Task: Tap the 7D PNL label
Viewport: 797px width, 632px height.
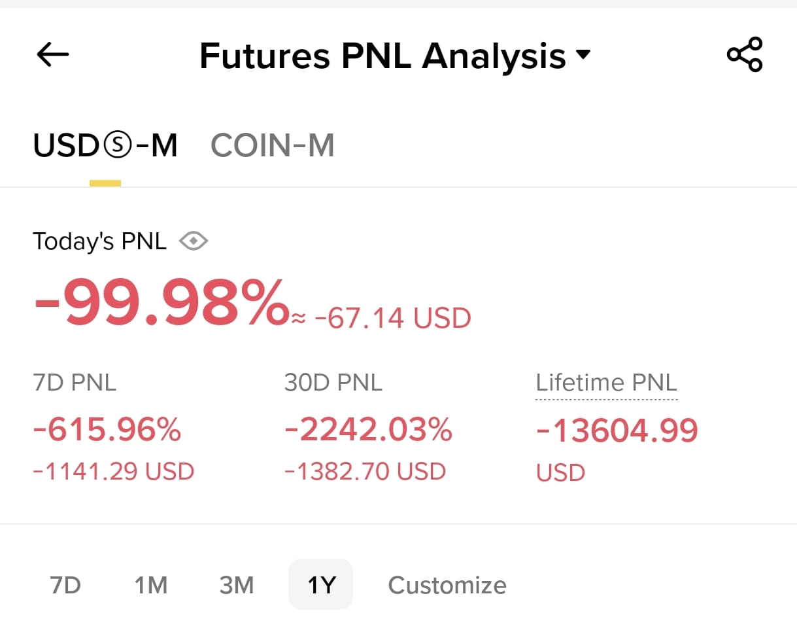Action: point(75,383)
